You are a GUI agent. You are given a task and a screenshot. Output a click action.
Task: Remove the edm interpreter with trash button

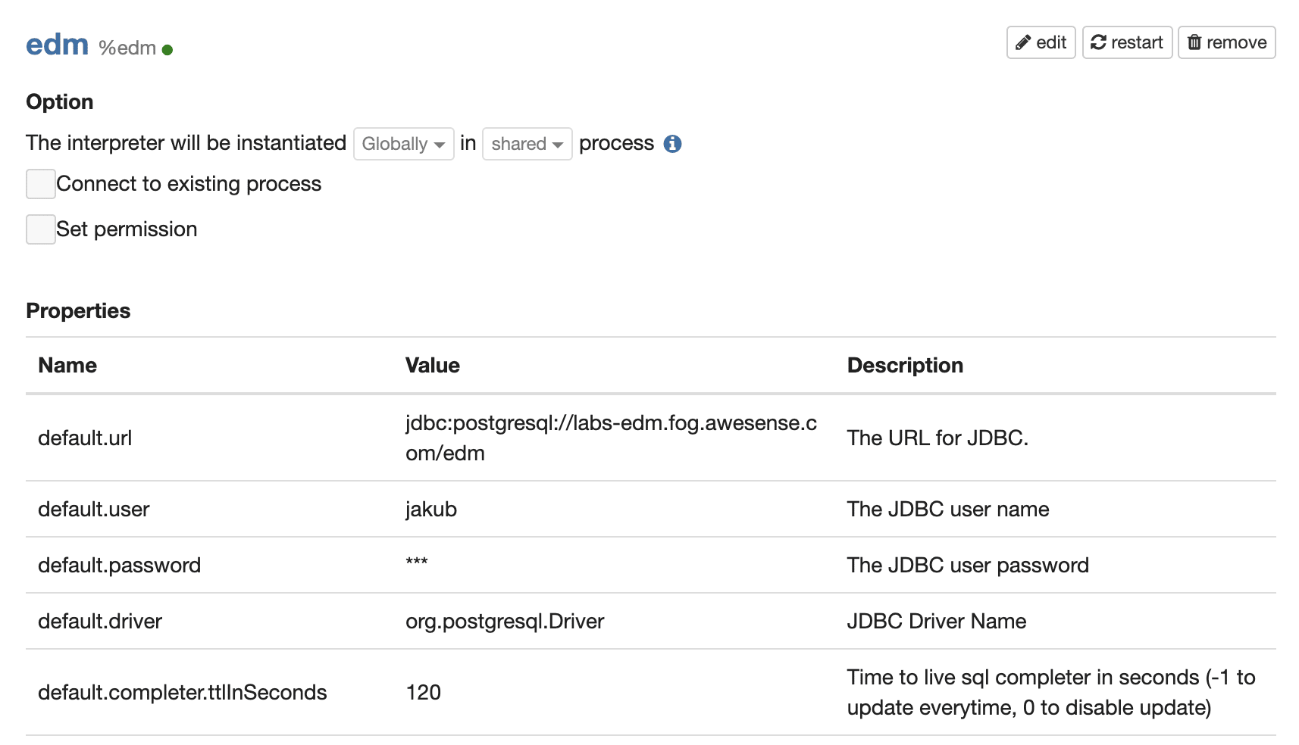[x=1226, y=42]
